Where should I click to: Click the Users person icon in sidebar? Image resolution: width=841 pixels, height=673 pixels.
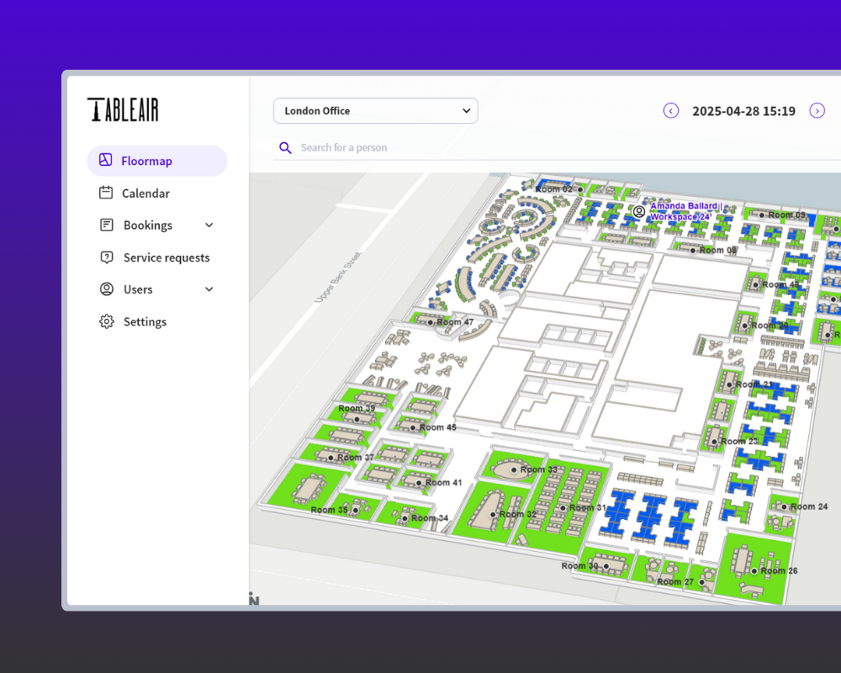click(x=105, y=289)
